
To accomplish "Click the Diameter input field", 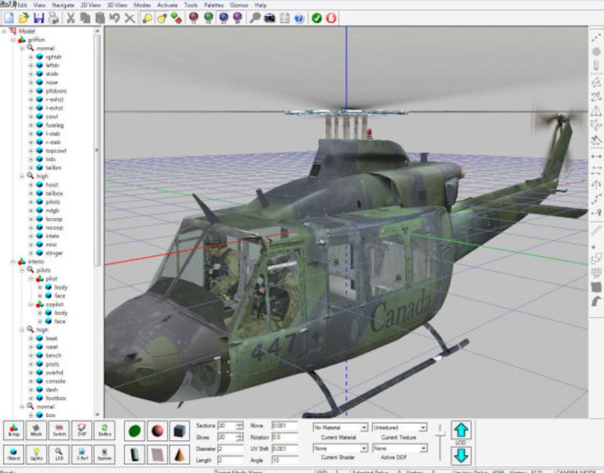I will [230, 448].
